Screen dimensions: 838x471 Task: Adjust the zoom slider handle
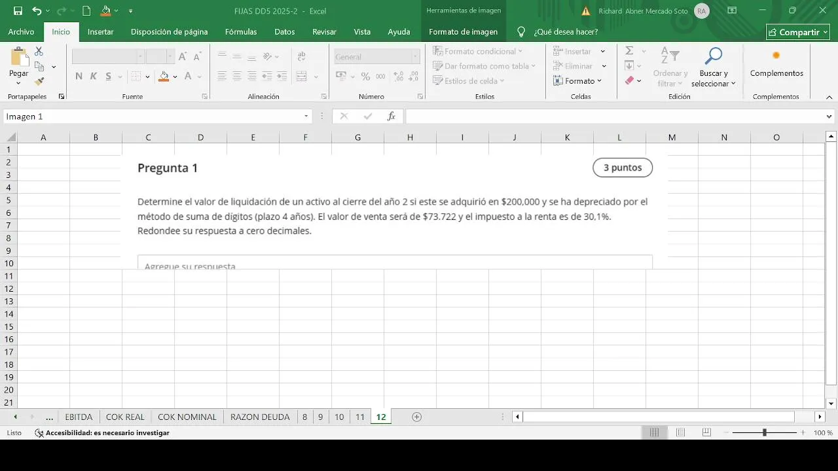pos(764,432)
